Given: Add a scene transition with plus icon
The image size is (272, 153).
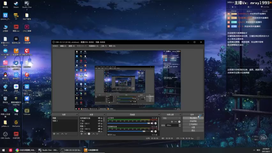Looking at the screenshot, I should pyautogui.click(x=172, y=122).
